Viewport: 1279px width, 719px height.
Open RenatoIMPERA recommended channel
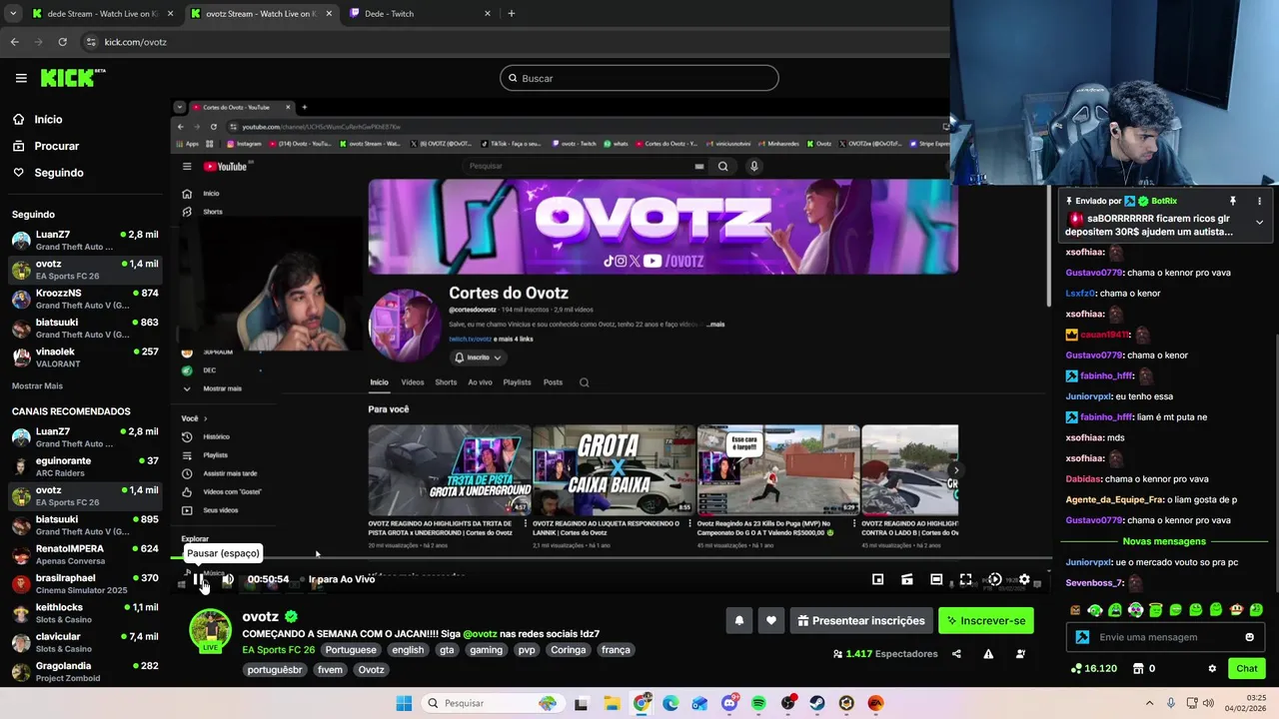85,554
